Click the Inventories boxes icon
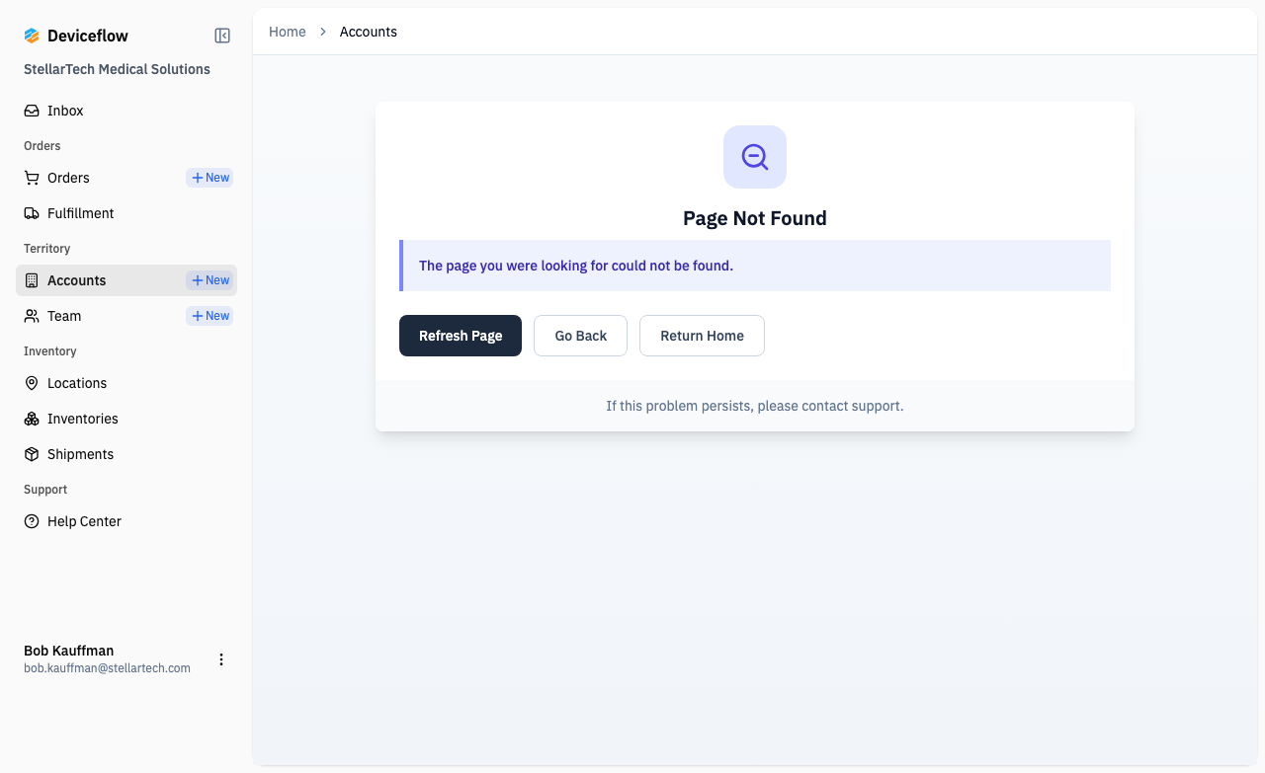Screen dimensions: 1265x773 [x=32, y=419]
